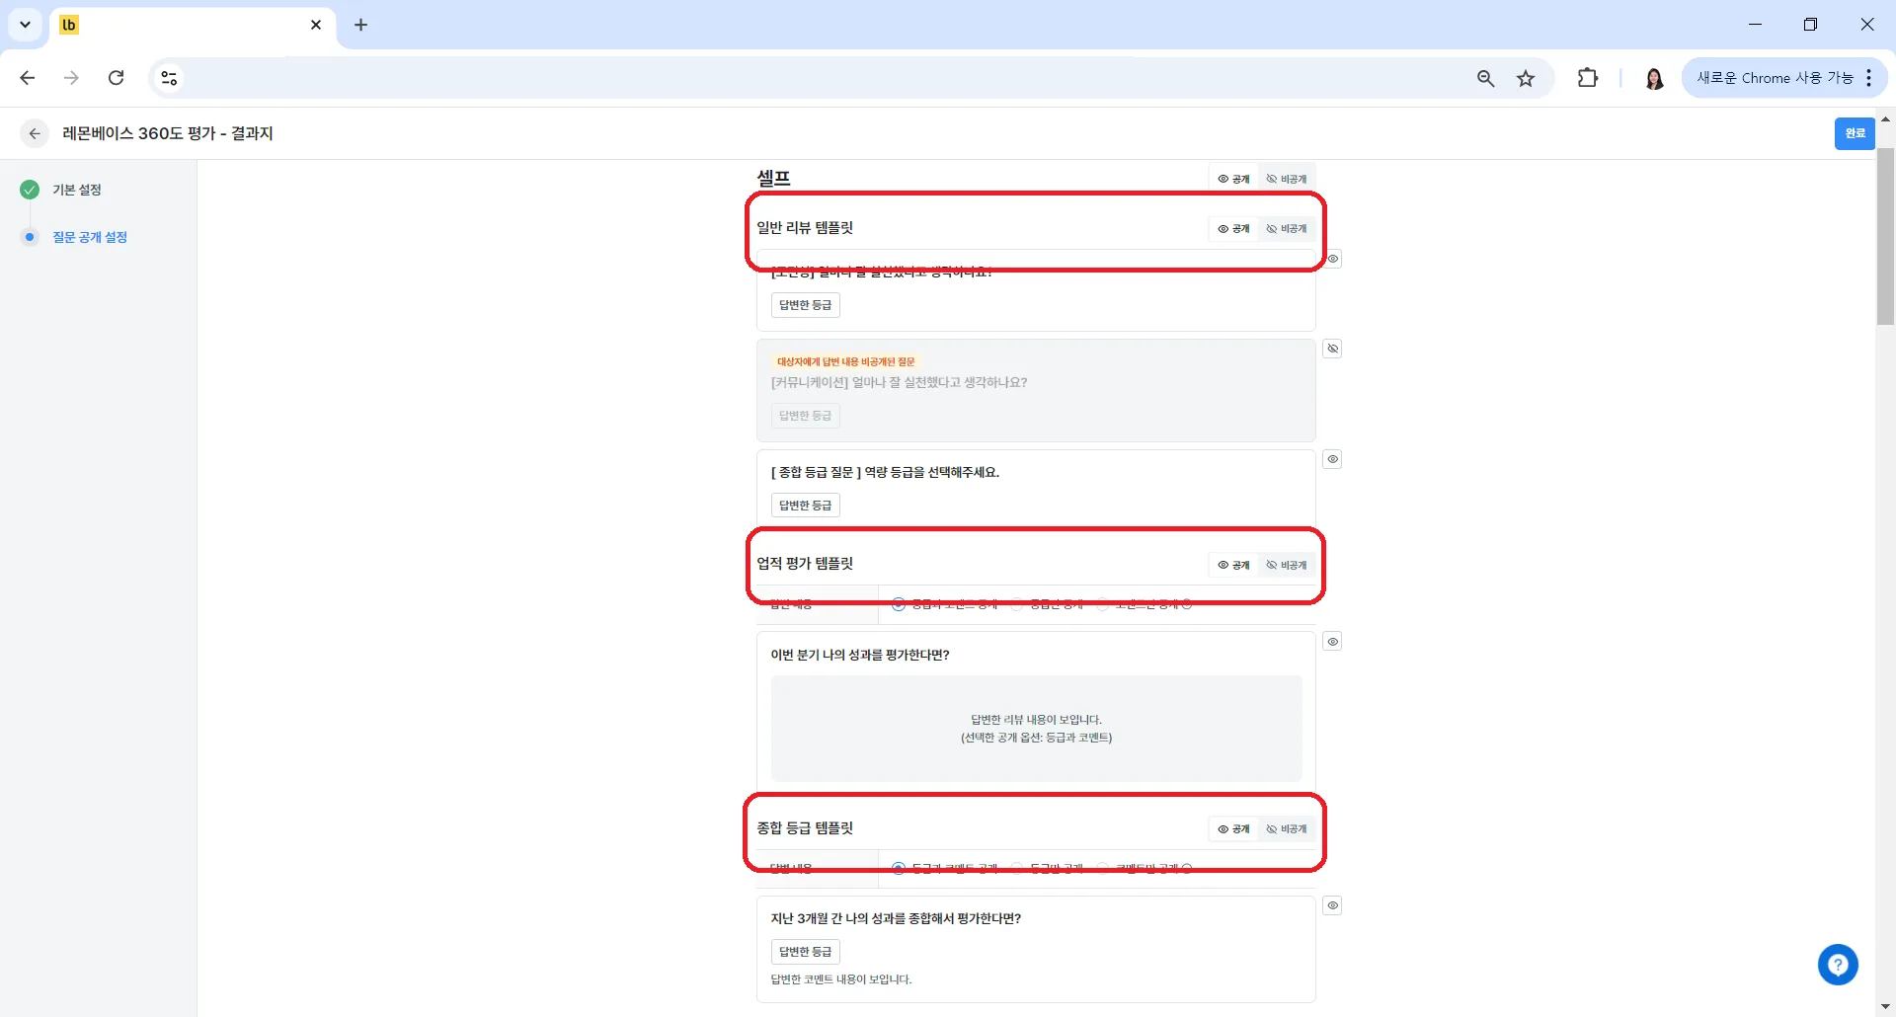Set 일반 리뷰 템플릿 to 비공개
This screenshot has height=1017, width=1896.
(1287, 229)
